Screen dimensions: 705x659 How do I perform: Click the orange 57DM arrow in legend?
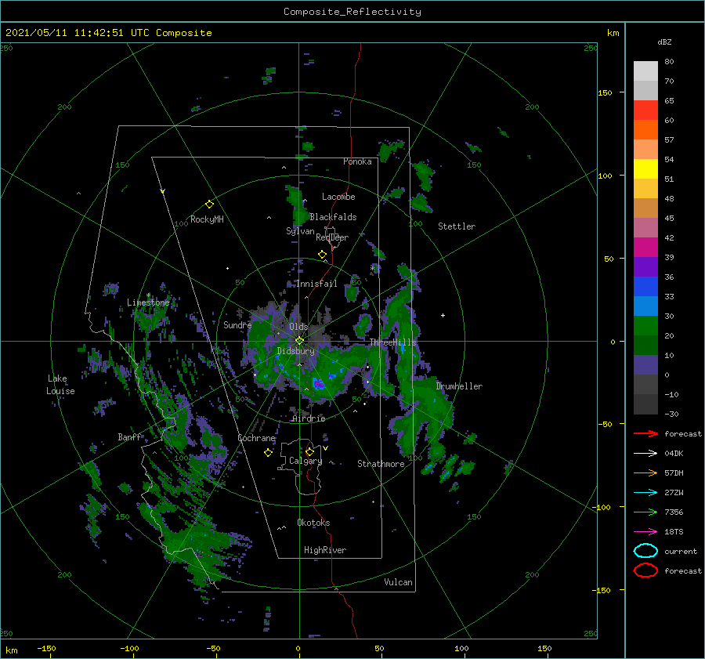coord(645,473)
